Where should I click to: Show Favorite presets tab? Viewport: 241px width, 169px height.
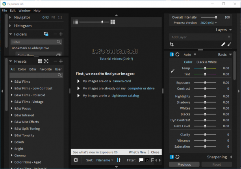click(x=46, y=69)
